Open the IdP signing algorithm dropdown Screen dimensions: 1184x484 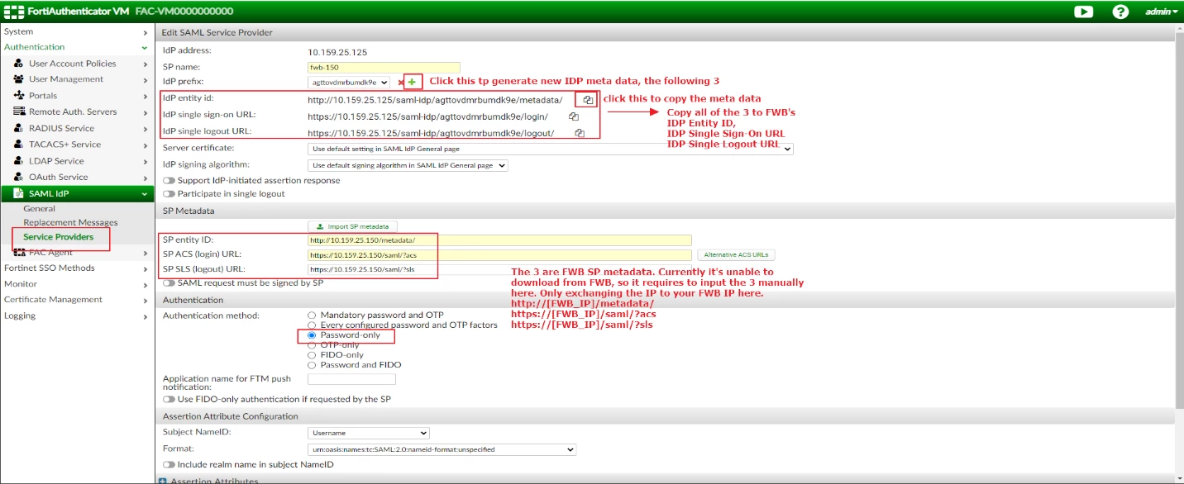(x=408, y=165)
